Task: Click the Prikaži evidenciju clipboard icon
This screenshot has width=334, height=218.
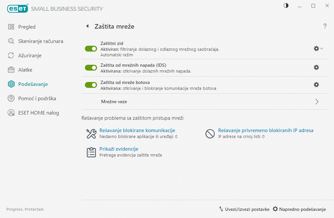Action: pyautogui.click(x=91, y=152)
